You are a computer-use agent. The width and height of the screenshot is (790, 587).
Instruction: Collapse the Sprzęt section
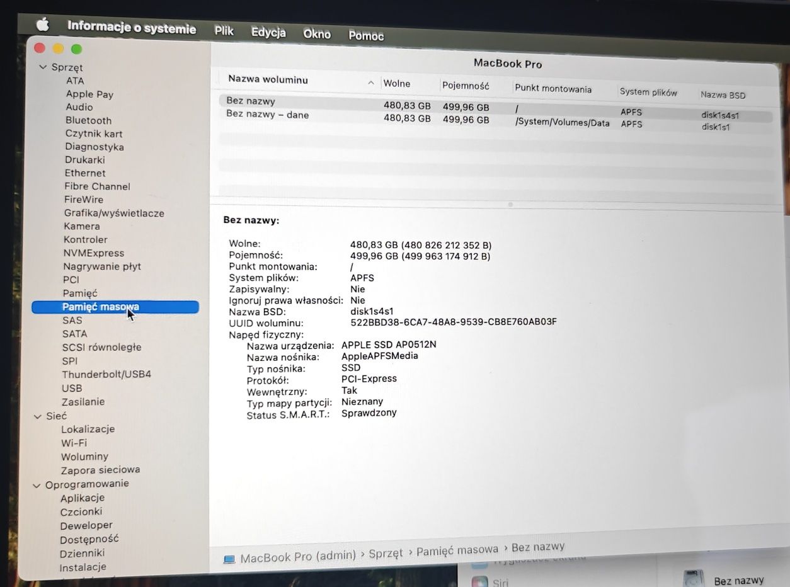point(43,67)
